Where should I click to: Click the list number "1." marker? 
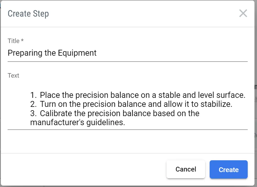34,95
